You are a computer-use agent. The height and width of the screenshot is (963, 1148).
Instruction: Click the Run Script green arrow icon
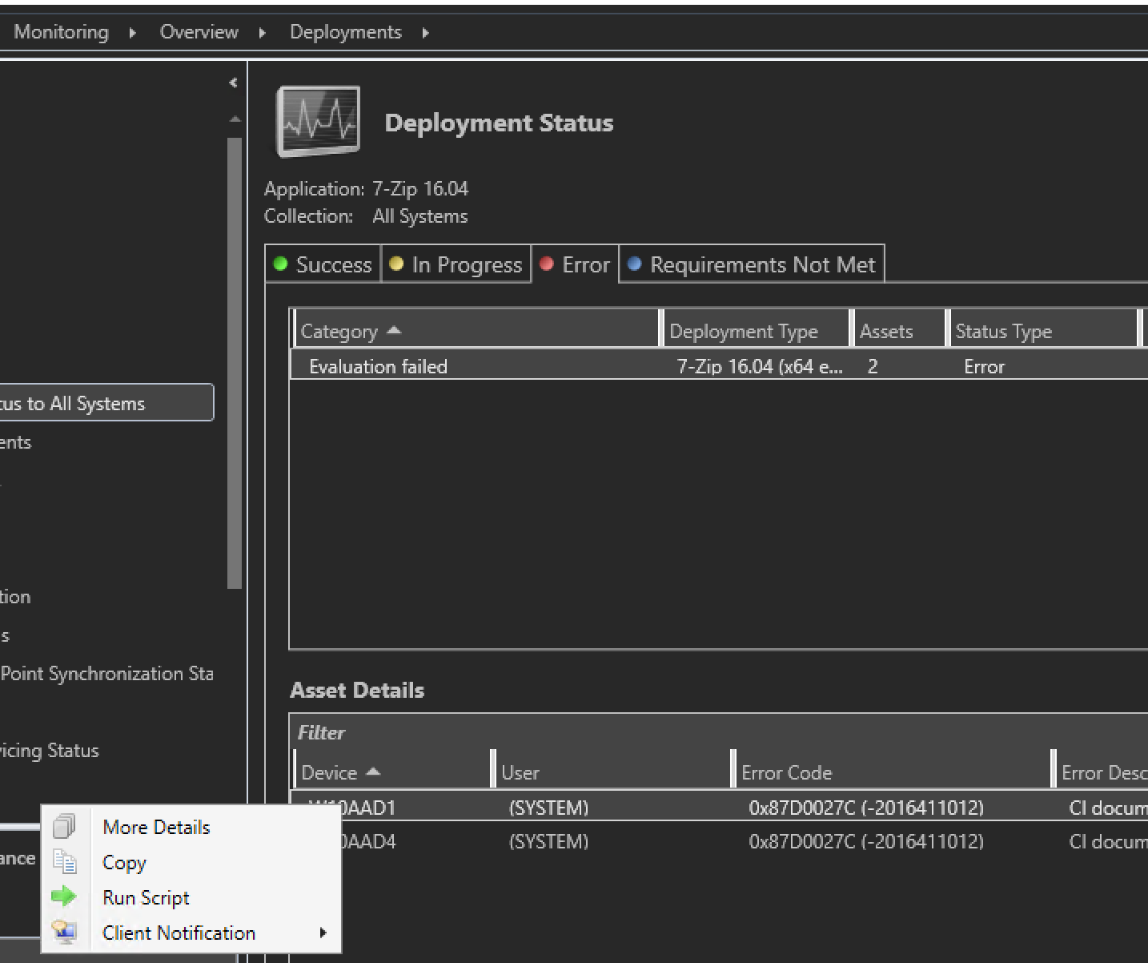[x=65, y=897]
